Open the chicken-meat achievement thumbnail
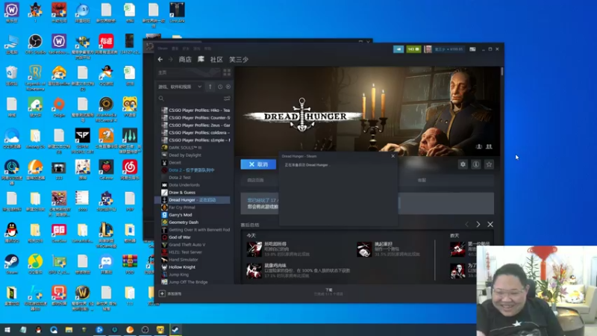The image size is (597, 336). pyautogui.click(x=254, y=271)
